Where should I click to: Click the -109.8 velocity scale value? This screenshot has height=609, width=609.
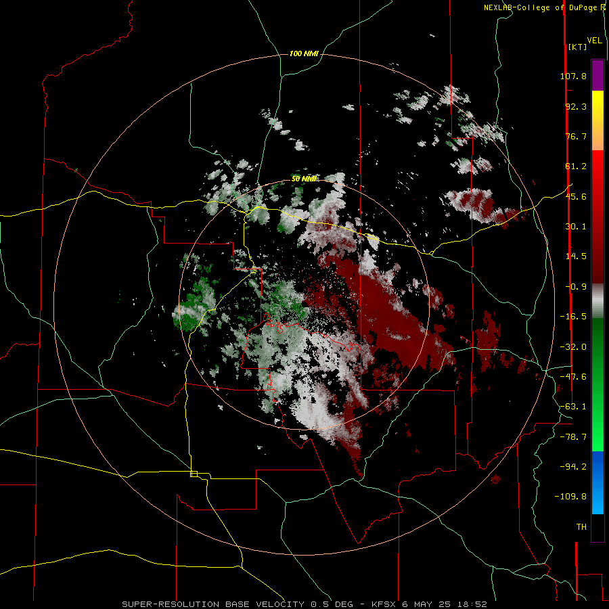pos(571,497)
